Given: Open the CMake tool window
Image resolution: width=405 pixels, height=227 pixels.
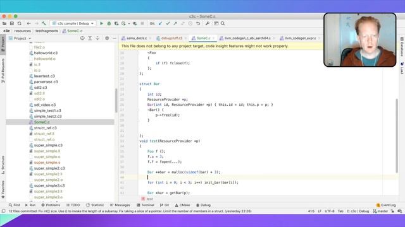Looking at the screenshot, I should [x=182, y=205].
